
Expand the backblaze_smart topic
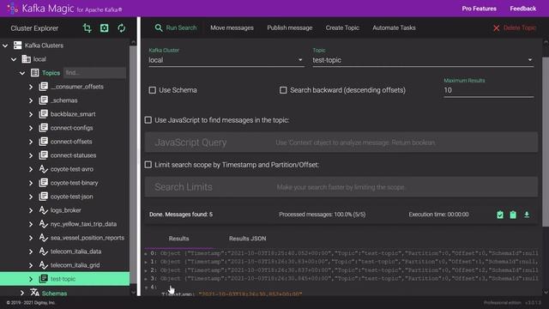click(x=31, y=114)
